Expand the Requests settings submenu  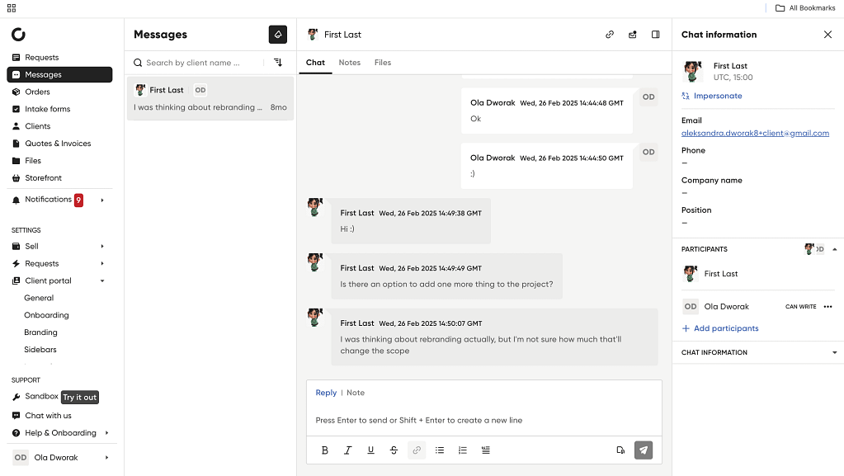click(x=102, y=264)
